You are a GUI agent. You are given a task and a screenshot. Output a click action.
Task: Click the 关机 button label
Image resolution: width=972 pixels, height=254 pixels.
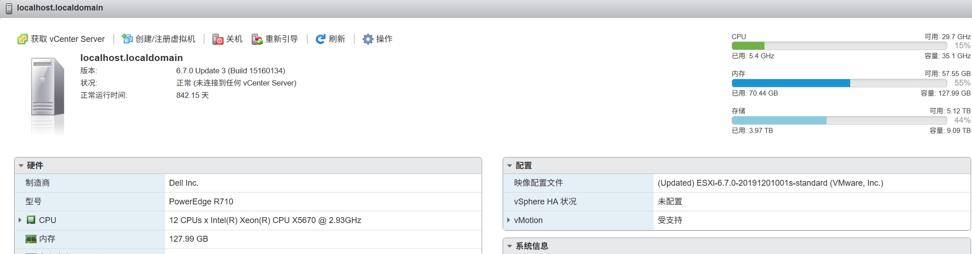point(234,39)
